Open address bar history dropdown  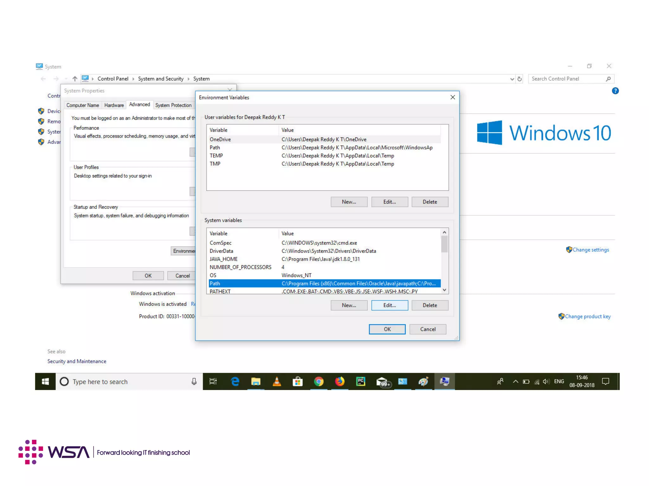pos(512,79)
